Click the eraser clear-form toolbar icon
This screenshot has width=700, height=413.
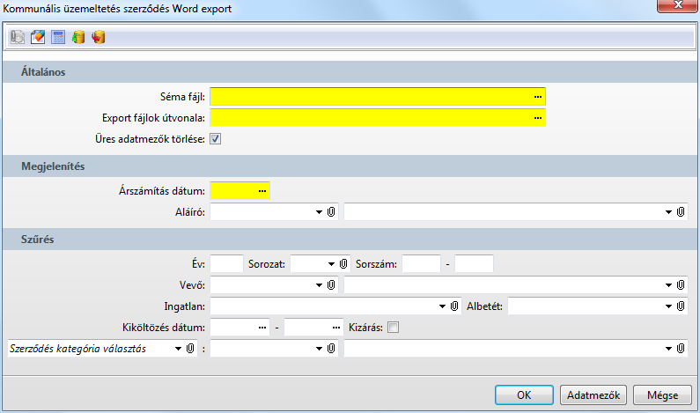pyautogui.click(x=38, y=37)
